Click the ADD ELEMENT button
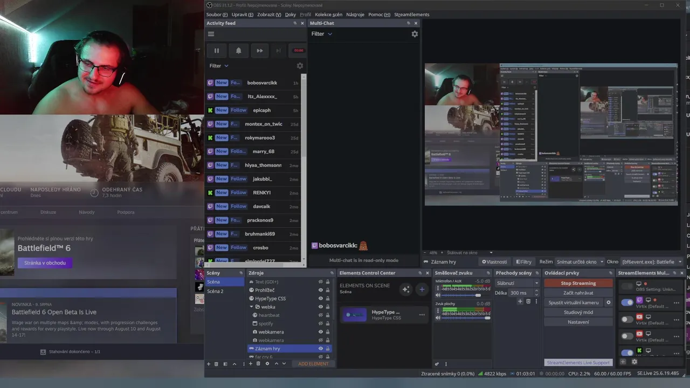Viewport: 690px width, 388px height. (313, 364)
